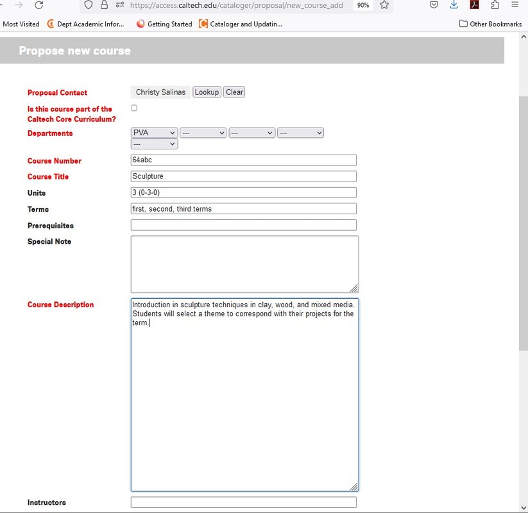The image size is (528, 513).
Task: Open the PVA department dropdown
Action: point(154,133)
